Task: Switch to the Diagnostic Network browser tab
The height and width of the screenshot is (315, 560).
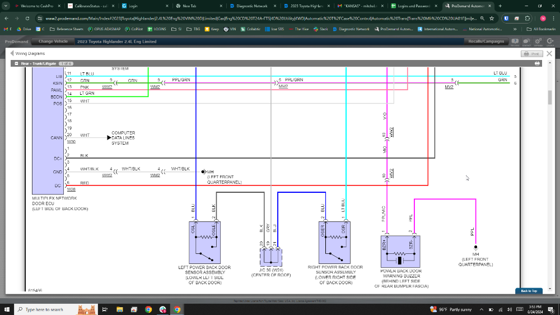Action: 252,6
